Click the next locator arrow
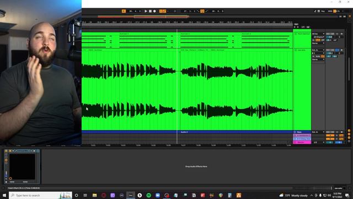The image size is (353, 199). click(298, 27)
